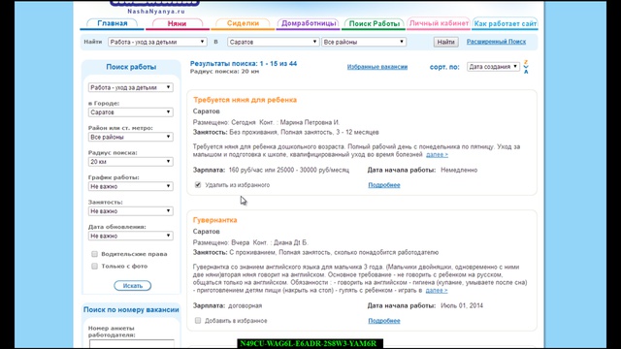621x349 pixels.
Task: Enable Водительские права checkbox
Action: [94, 254]
